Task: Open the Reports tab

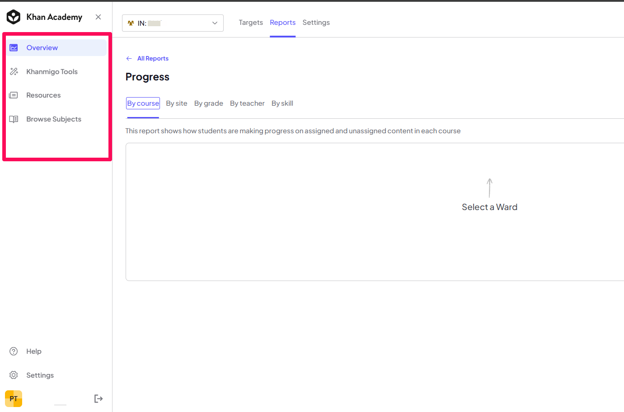Action: point(283,23)
